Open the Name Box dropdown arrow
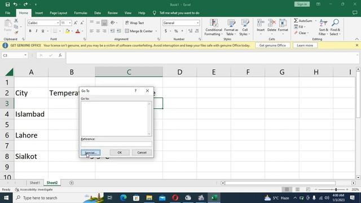361x203 pixels. click(25, 55)
